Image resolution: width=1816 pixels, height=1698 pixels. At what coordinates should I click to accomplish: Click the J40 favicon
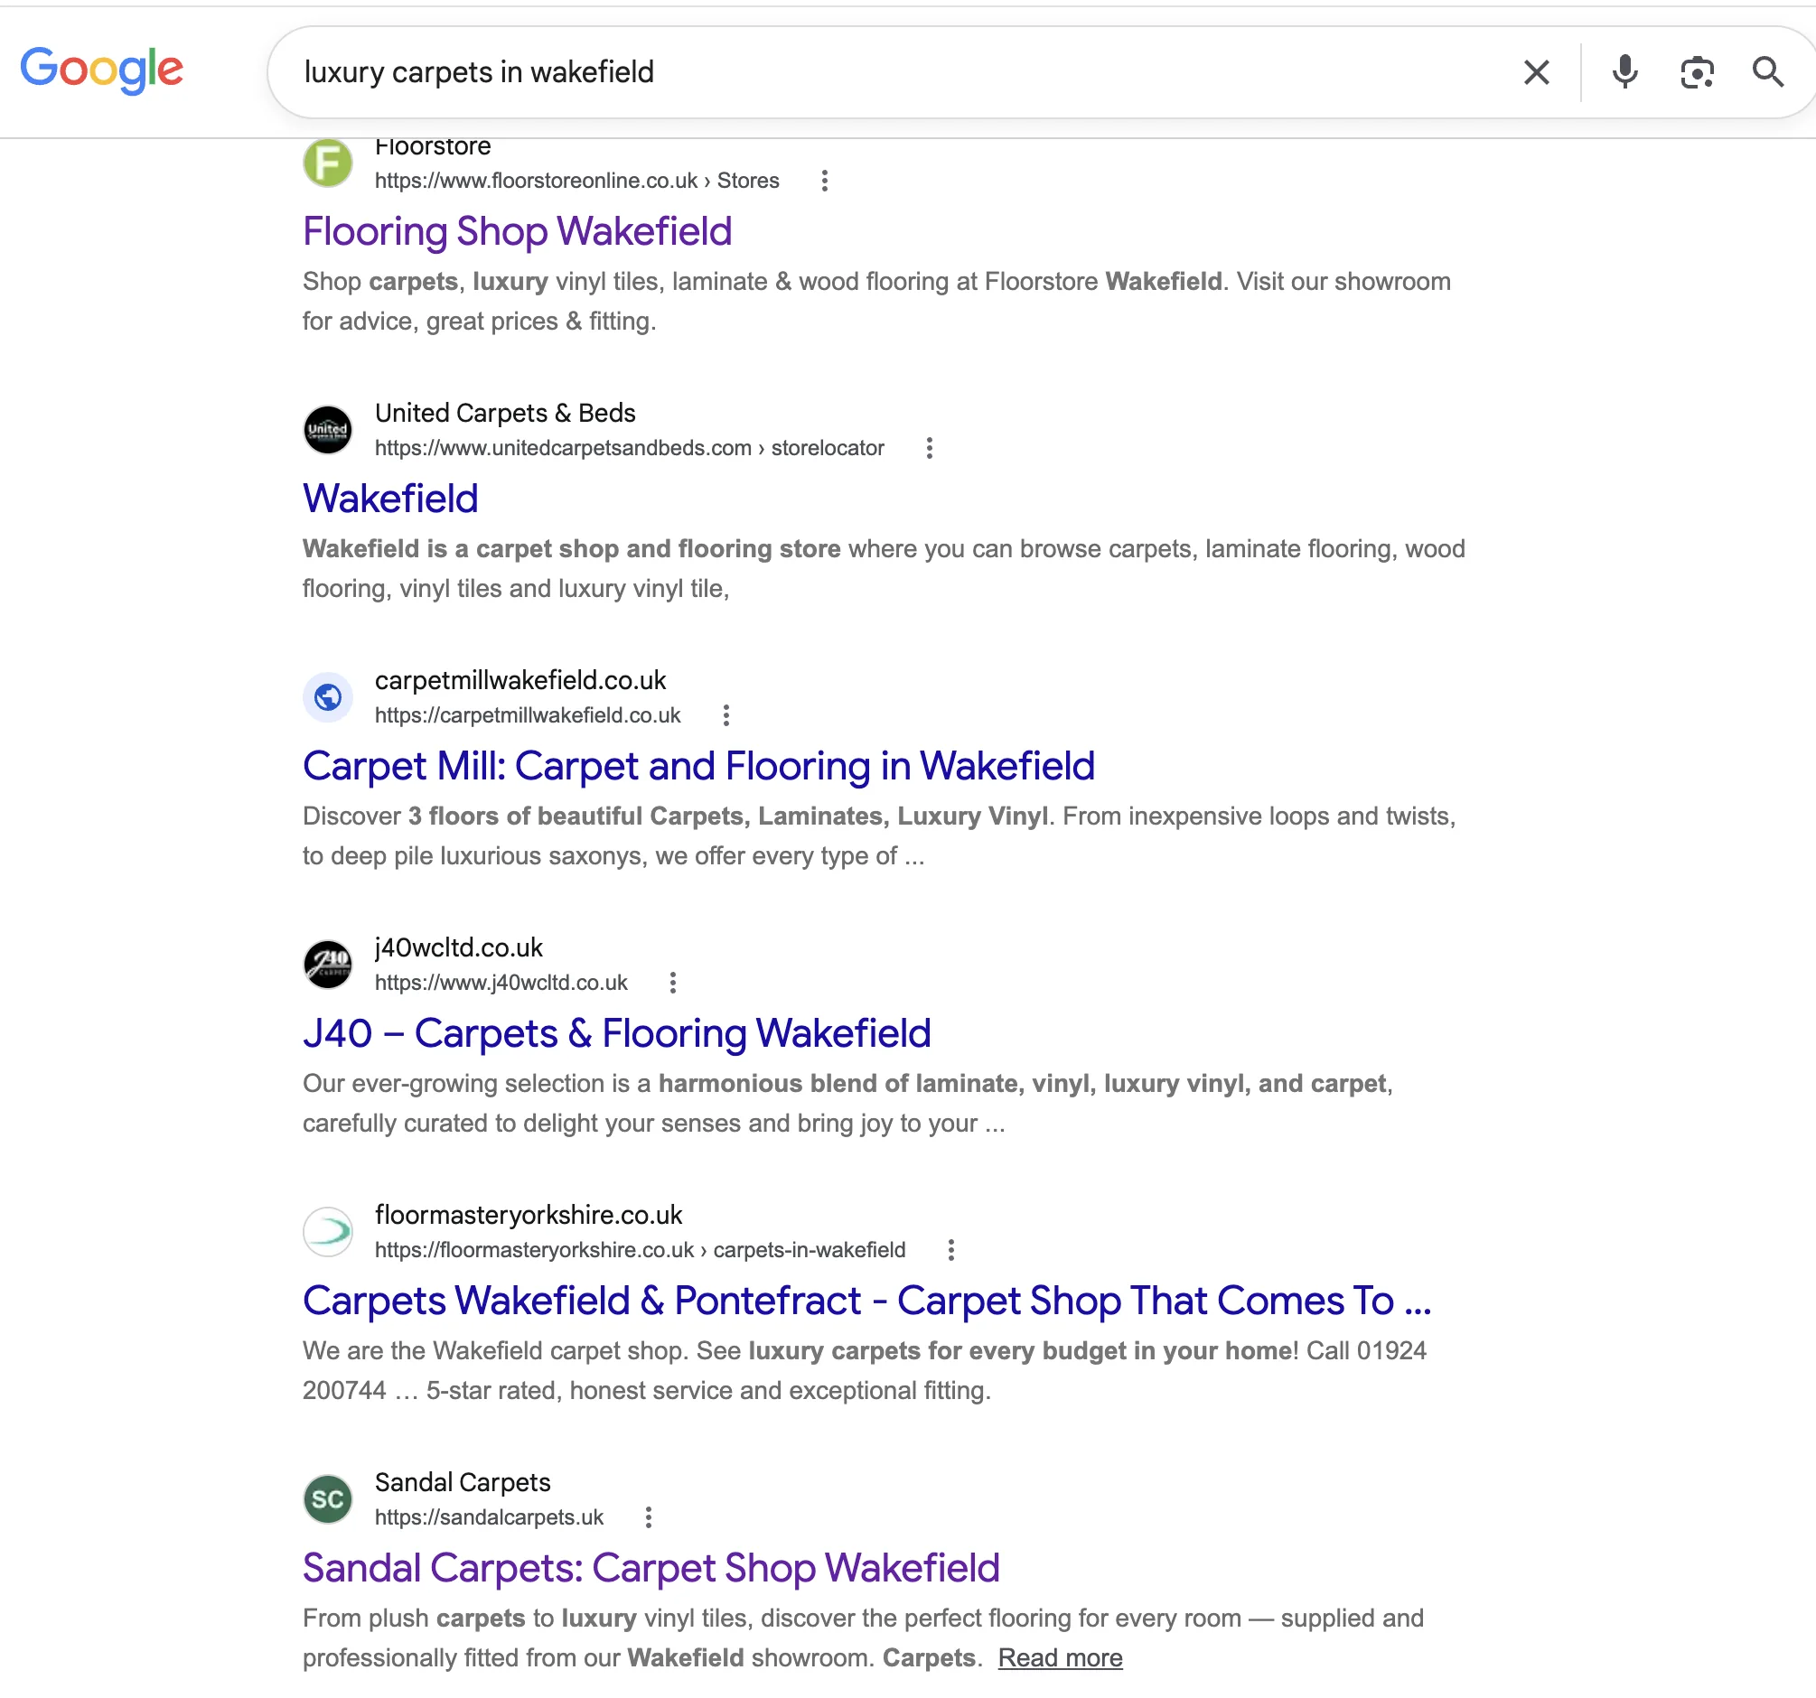pyautogui.click(x=328, y=965)
